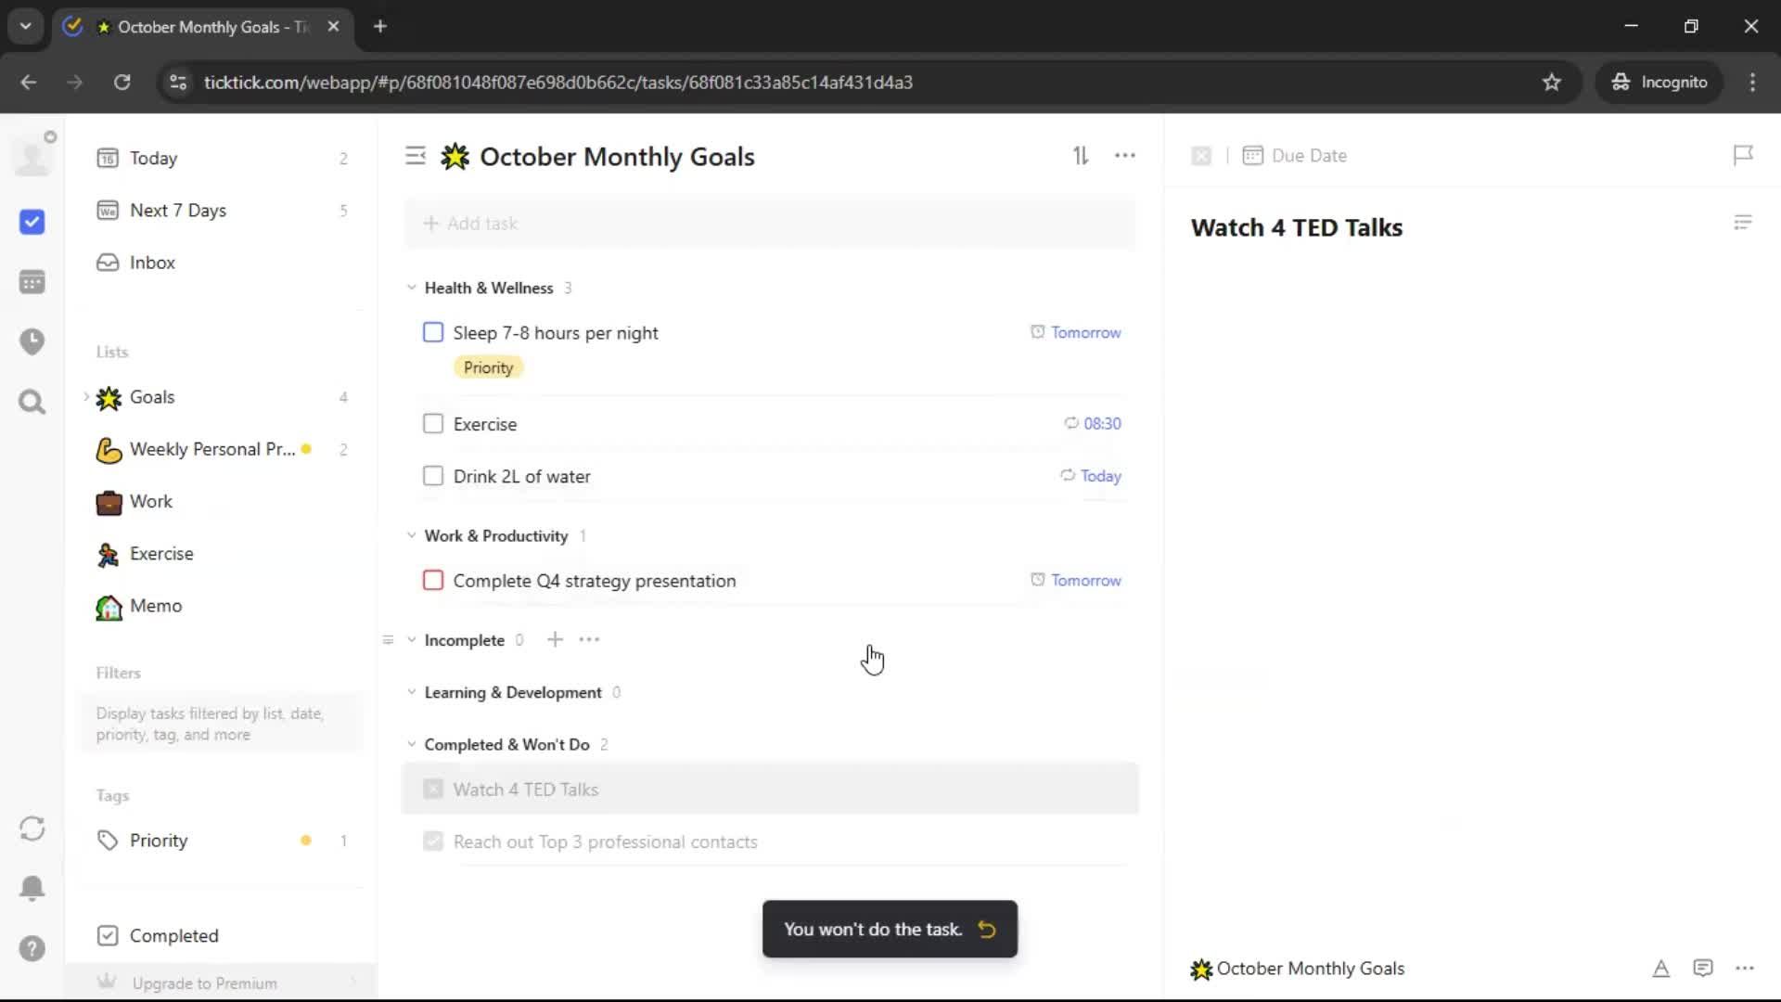Click the Search magnifier icon in sidebar
The height and width of the screenshot is (1002, 1781).
click(x=32, y=402)
